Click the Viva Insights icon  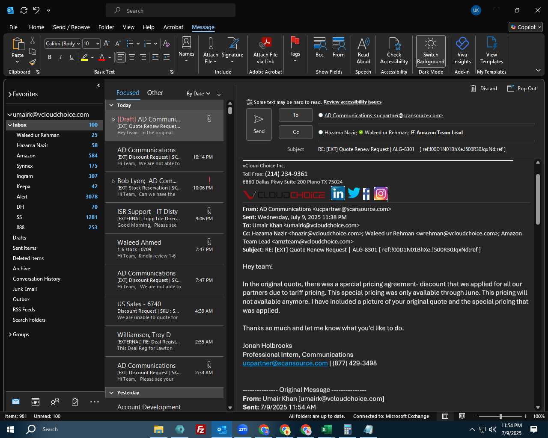coord(462,44)
